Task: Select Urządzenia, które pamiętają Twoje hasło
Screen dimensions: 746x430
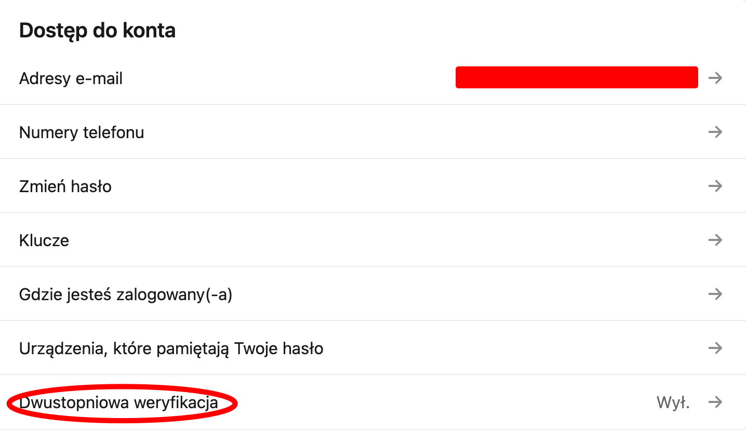Action: click(x=171, y=348)
